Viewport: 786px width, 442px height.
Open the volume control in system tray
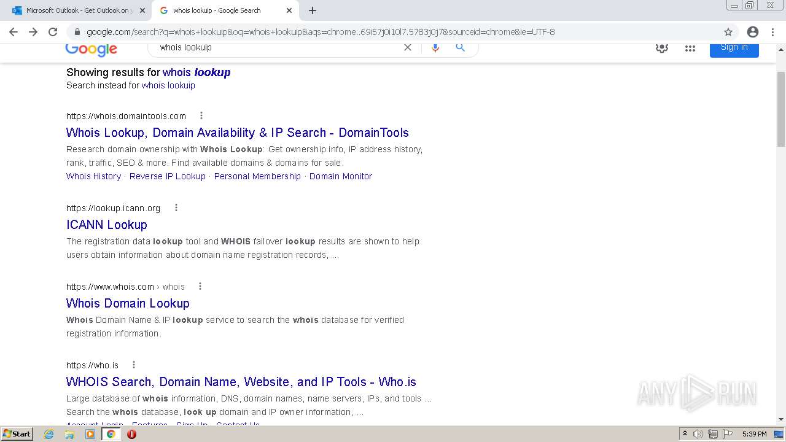tap(698, 434)
